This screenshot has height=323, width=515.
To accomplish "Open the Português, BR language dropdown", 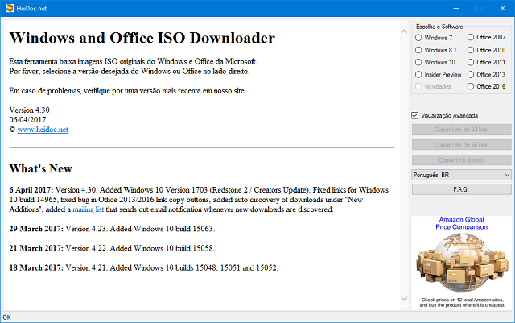I will pyautogui.click(x=461, y=175).
